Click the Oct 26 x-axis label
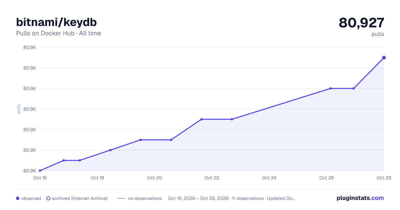400x210 pixels. 327,178
